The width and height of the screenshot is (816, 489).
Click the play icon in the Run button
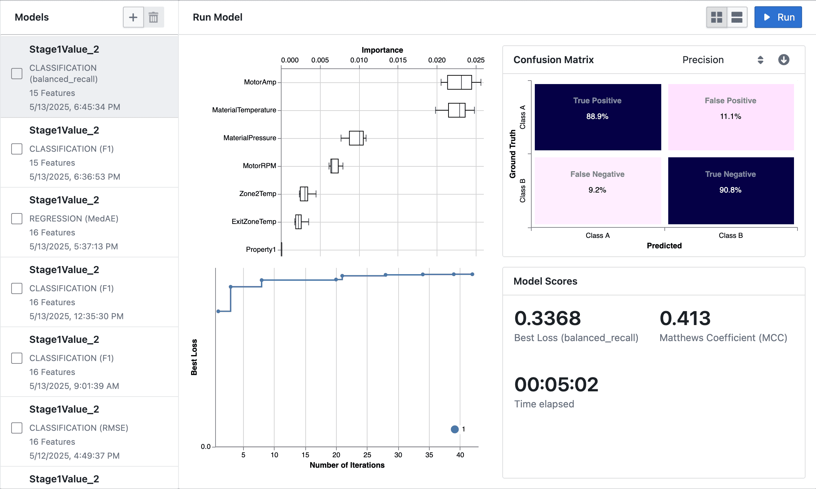tap(767, 17)
